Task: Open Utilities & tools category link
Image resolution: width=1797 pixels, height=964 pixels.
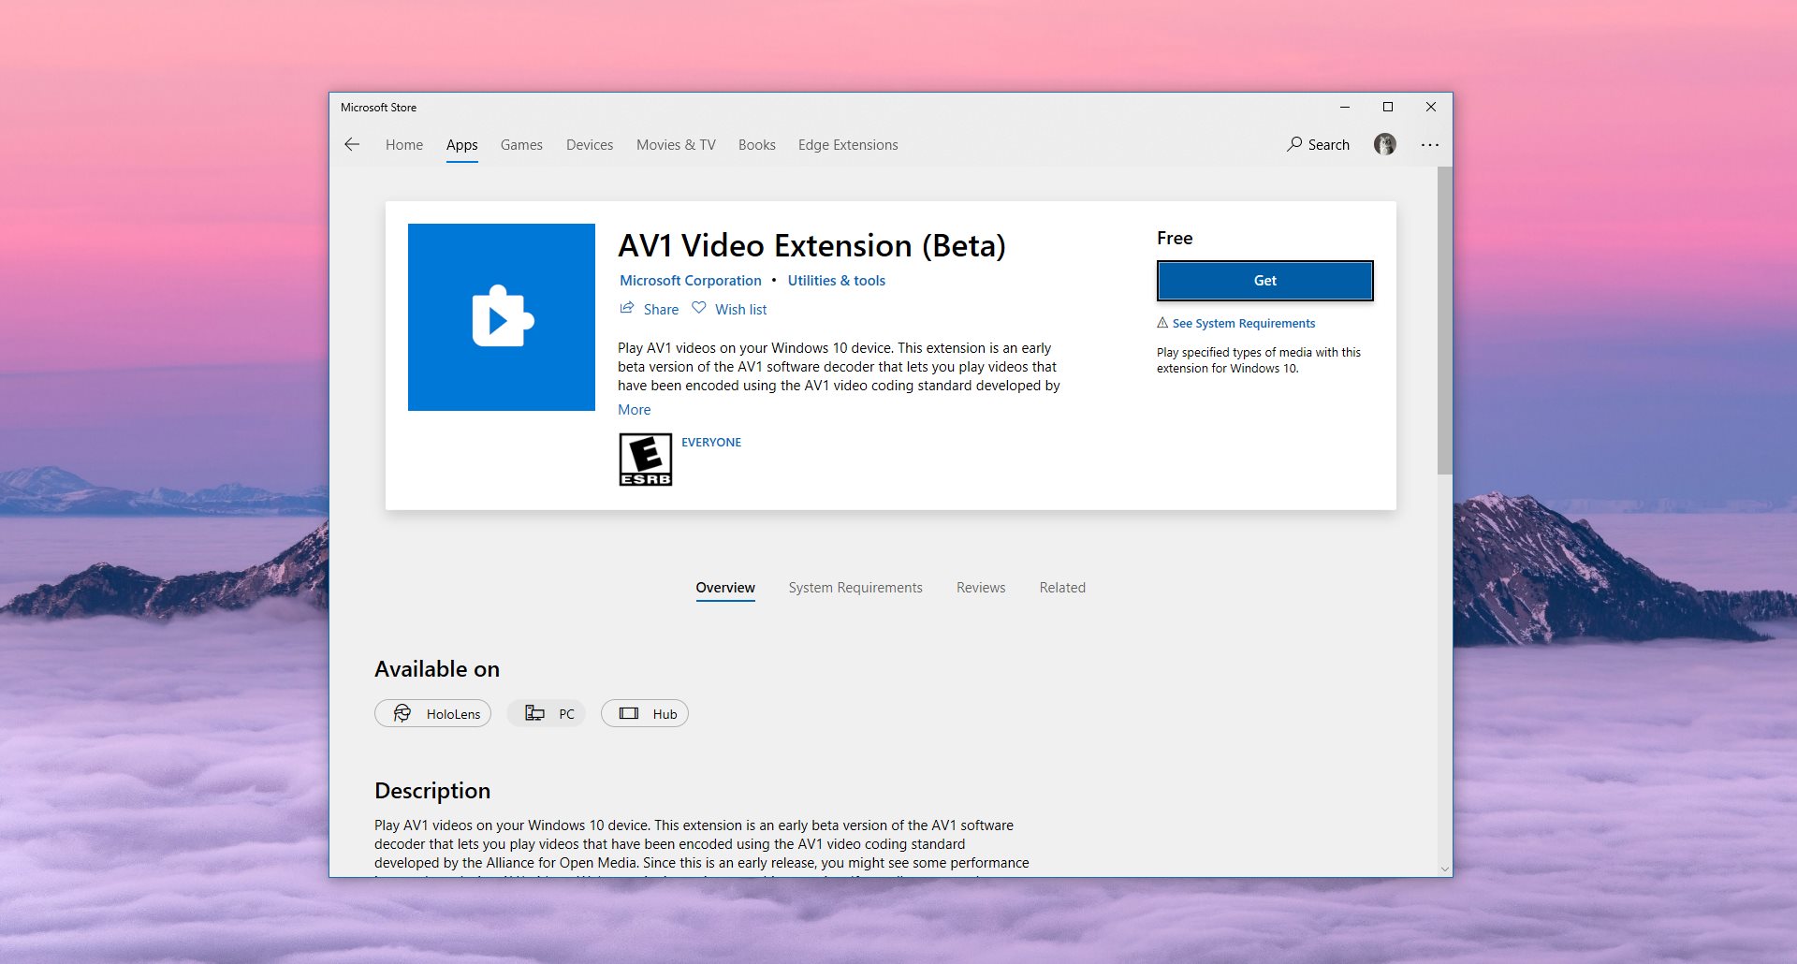Action: [837, 281]
